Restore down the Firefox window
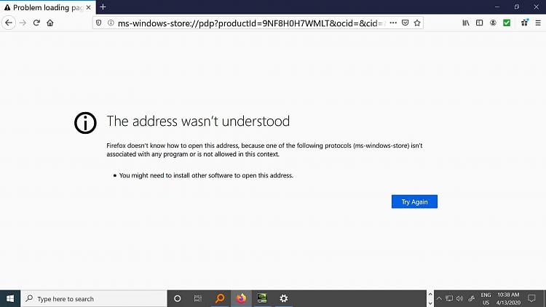Image resolution: width=546 pixels, height=307 pixels. coord(517,7)
